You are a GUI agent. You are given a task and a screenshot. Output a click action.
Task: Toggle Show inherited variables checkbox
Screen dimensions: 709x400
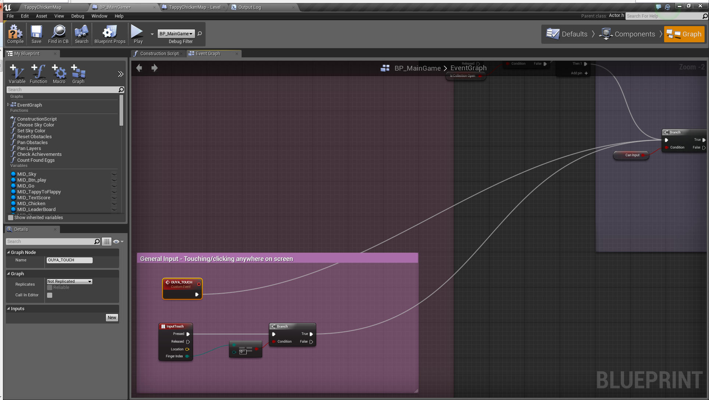click(x=11, y=218)
